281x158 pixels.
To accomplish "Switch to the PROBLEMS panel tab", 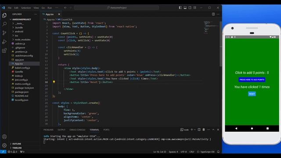I will point(48,130).
